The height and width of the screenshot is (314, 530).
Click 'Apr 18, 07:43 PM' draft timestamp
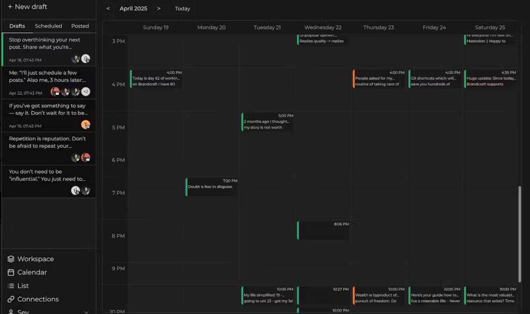pos(25,60)
